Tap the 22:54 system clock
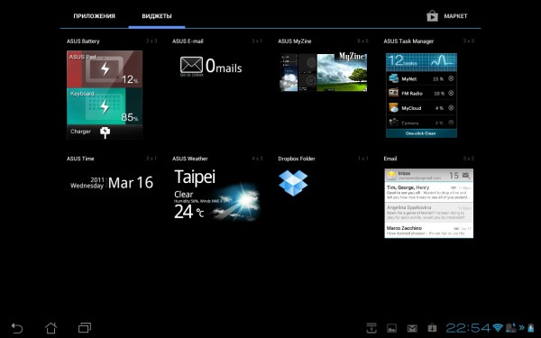The image size is (541, 338). click(468, 328)
